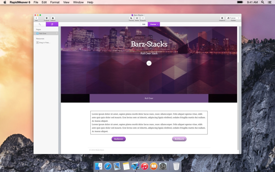
Task: Click the scroll-down circle in the banner
Action: 149,63
